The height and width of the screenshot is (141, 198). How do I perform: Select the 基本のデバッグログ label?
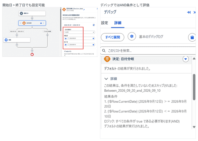[151, 37]
